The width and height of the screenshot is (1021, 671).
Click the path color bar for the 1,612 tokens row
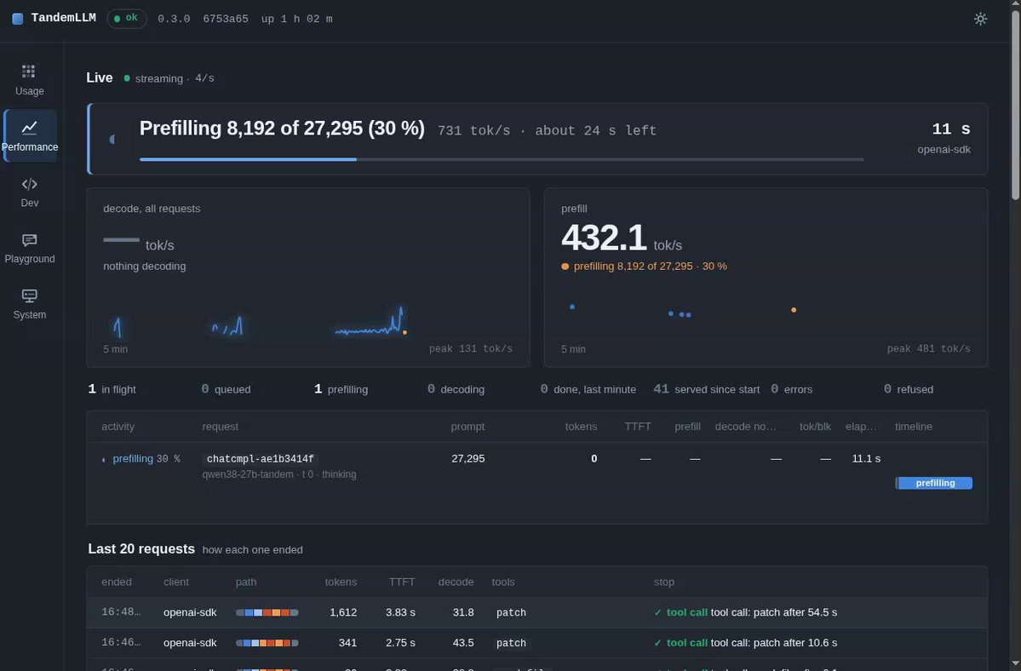(x=267, y=612)
